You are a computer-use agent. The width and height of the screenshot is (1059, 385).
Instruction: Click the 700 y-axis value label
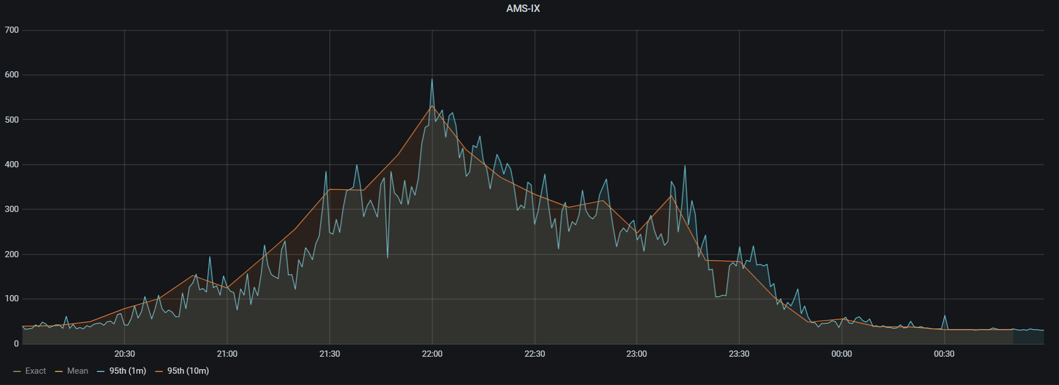12,30
